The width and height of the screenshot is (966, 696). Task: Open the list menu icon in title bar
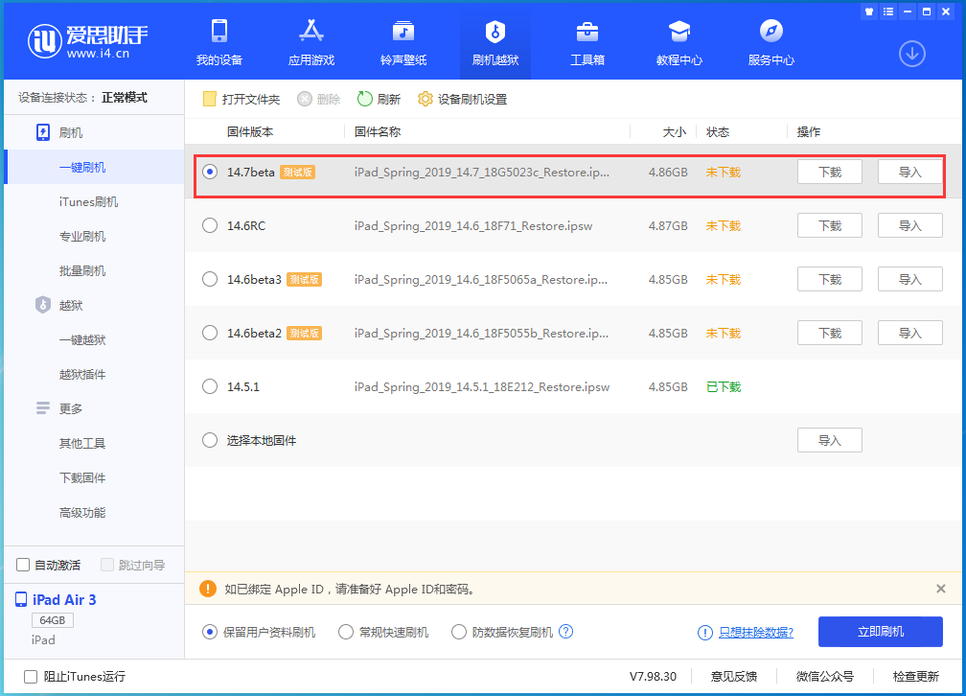click(x=887, y=12)
